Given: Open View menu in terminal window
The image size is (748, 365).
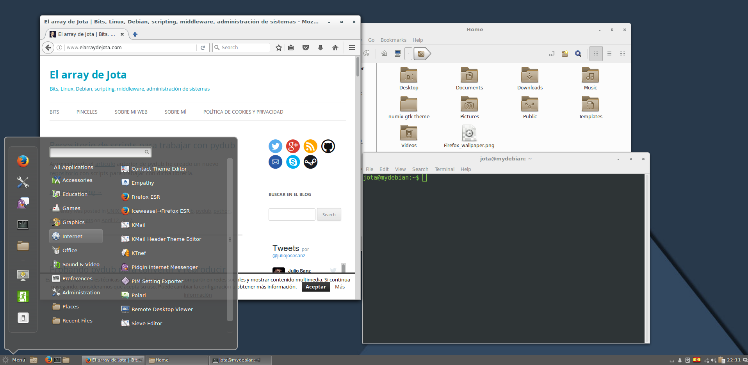Looking at the screenshot, I should point(401,169).
